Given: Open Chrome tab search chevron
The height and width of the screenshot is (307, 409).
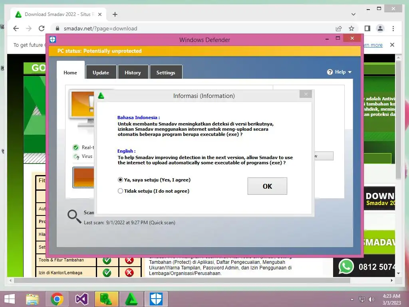Looking at the screenshot, I should pos(353,14).
